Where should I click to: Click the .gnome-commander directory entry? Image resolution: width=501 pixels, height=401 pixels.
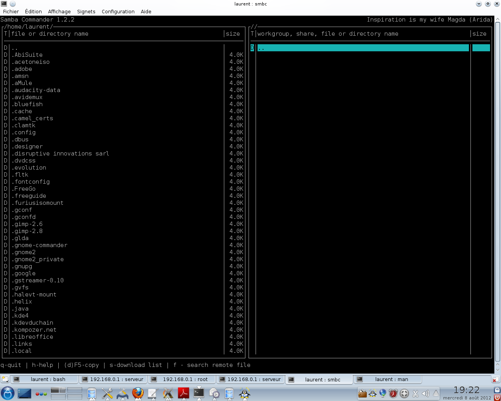124,245
